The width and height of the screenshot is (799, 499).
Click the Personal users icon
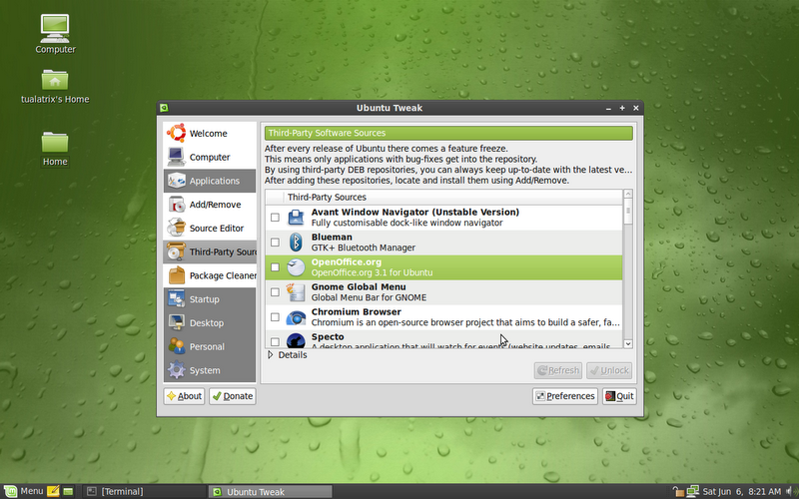pos(177,346)
